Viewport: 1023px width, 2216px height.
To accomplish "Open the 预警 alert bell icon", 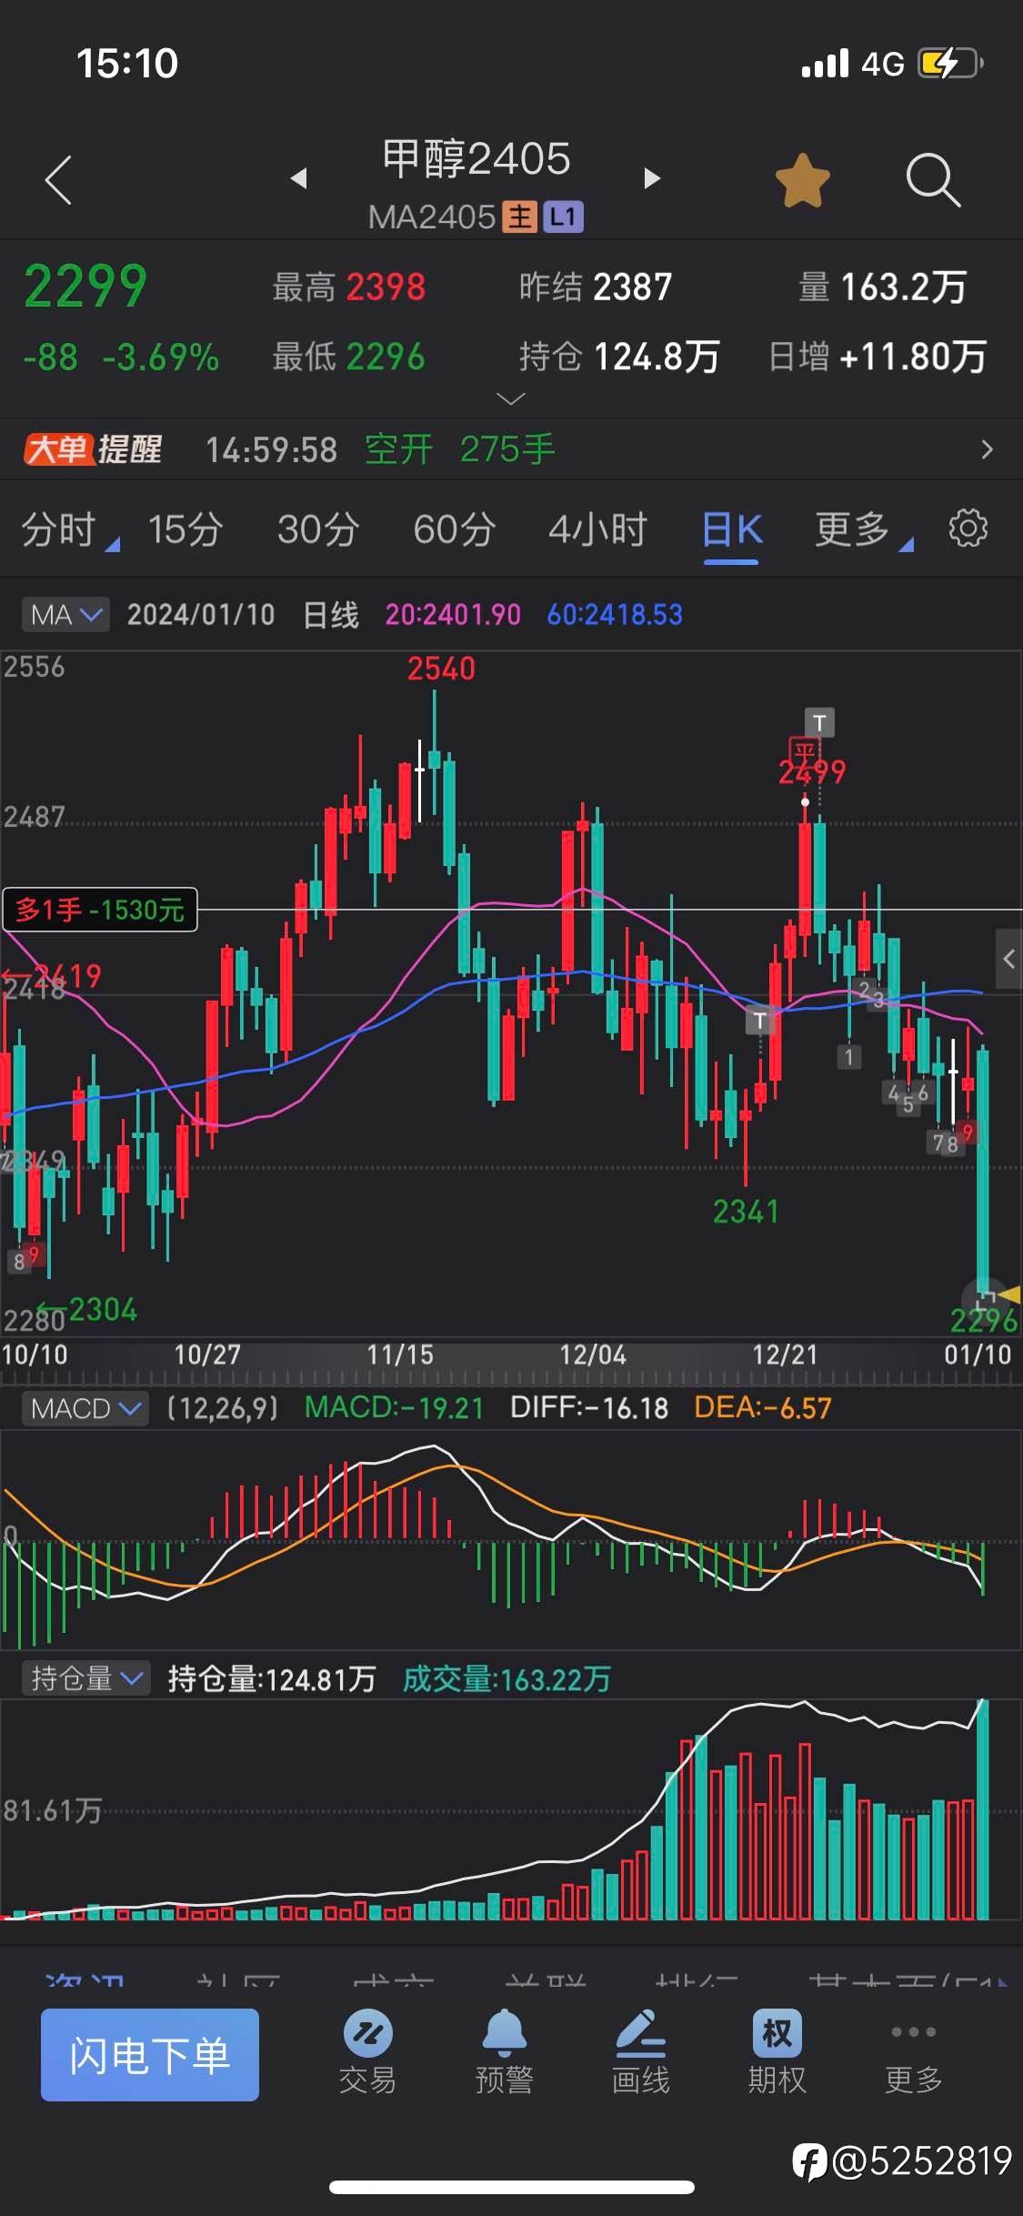I will point(505,2053).
